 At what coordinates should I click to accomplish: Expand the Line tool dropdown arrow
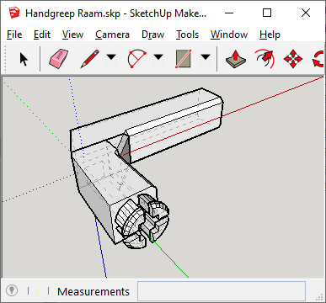[111, 57]
